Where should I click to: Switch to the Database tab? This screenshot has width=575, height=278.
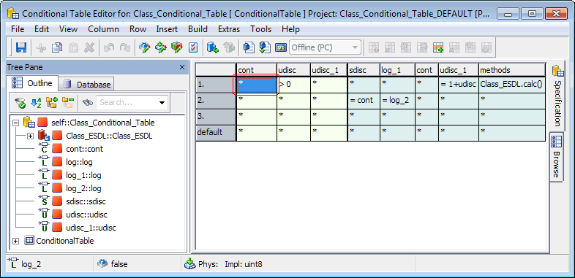[x=87, y=85]
